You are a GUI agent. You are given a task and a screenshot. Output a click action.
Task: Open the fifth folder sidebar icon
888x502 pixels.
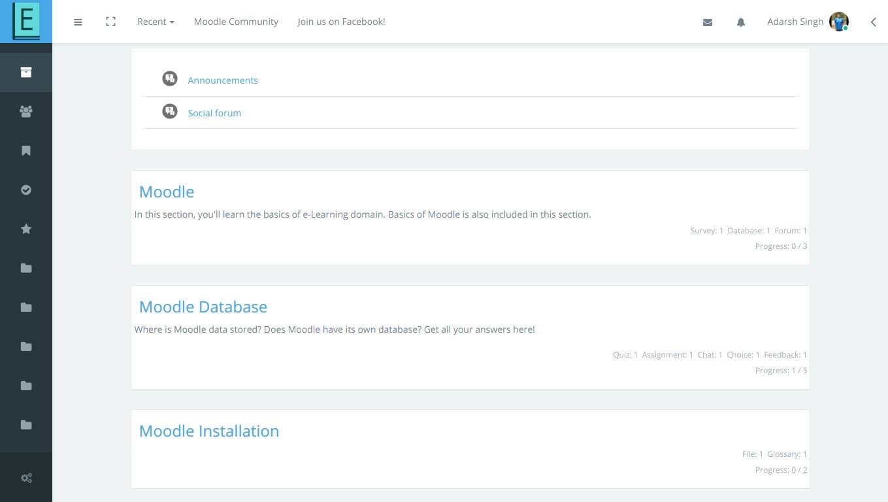[x=26, y=425]
